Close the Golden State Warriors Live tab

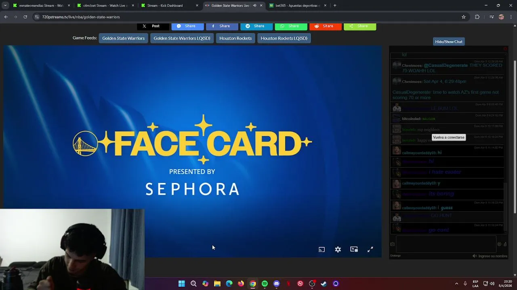pos(261,6)
